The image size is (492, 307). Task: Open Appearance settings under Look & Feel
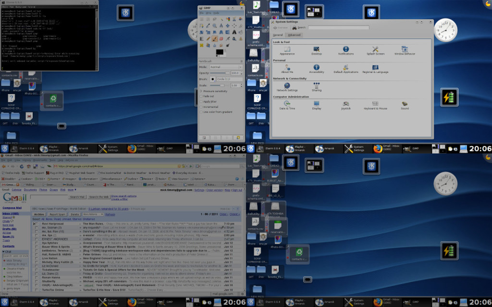287,50
